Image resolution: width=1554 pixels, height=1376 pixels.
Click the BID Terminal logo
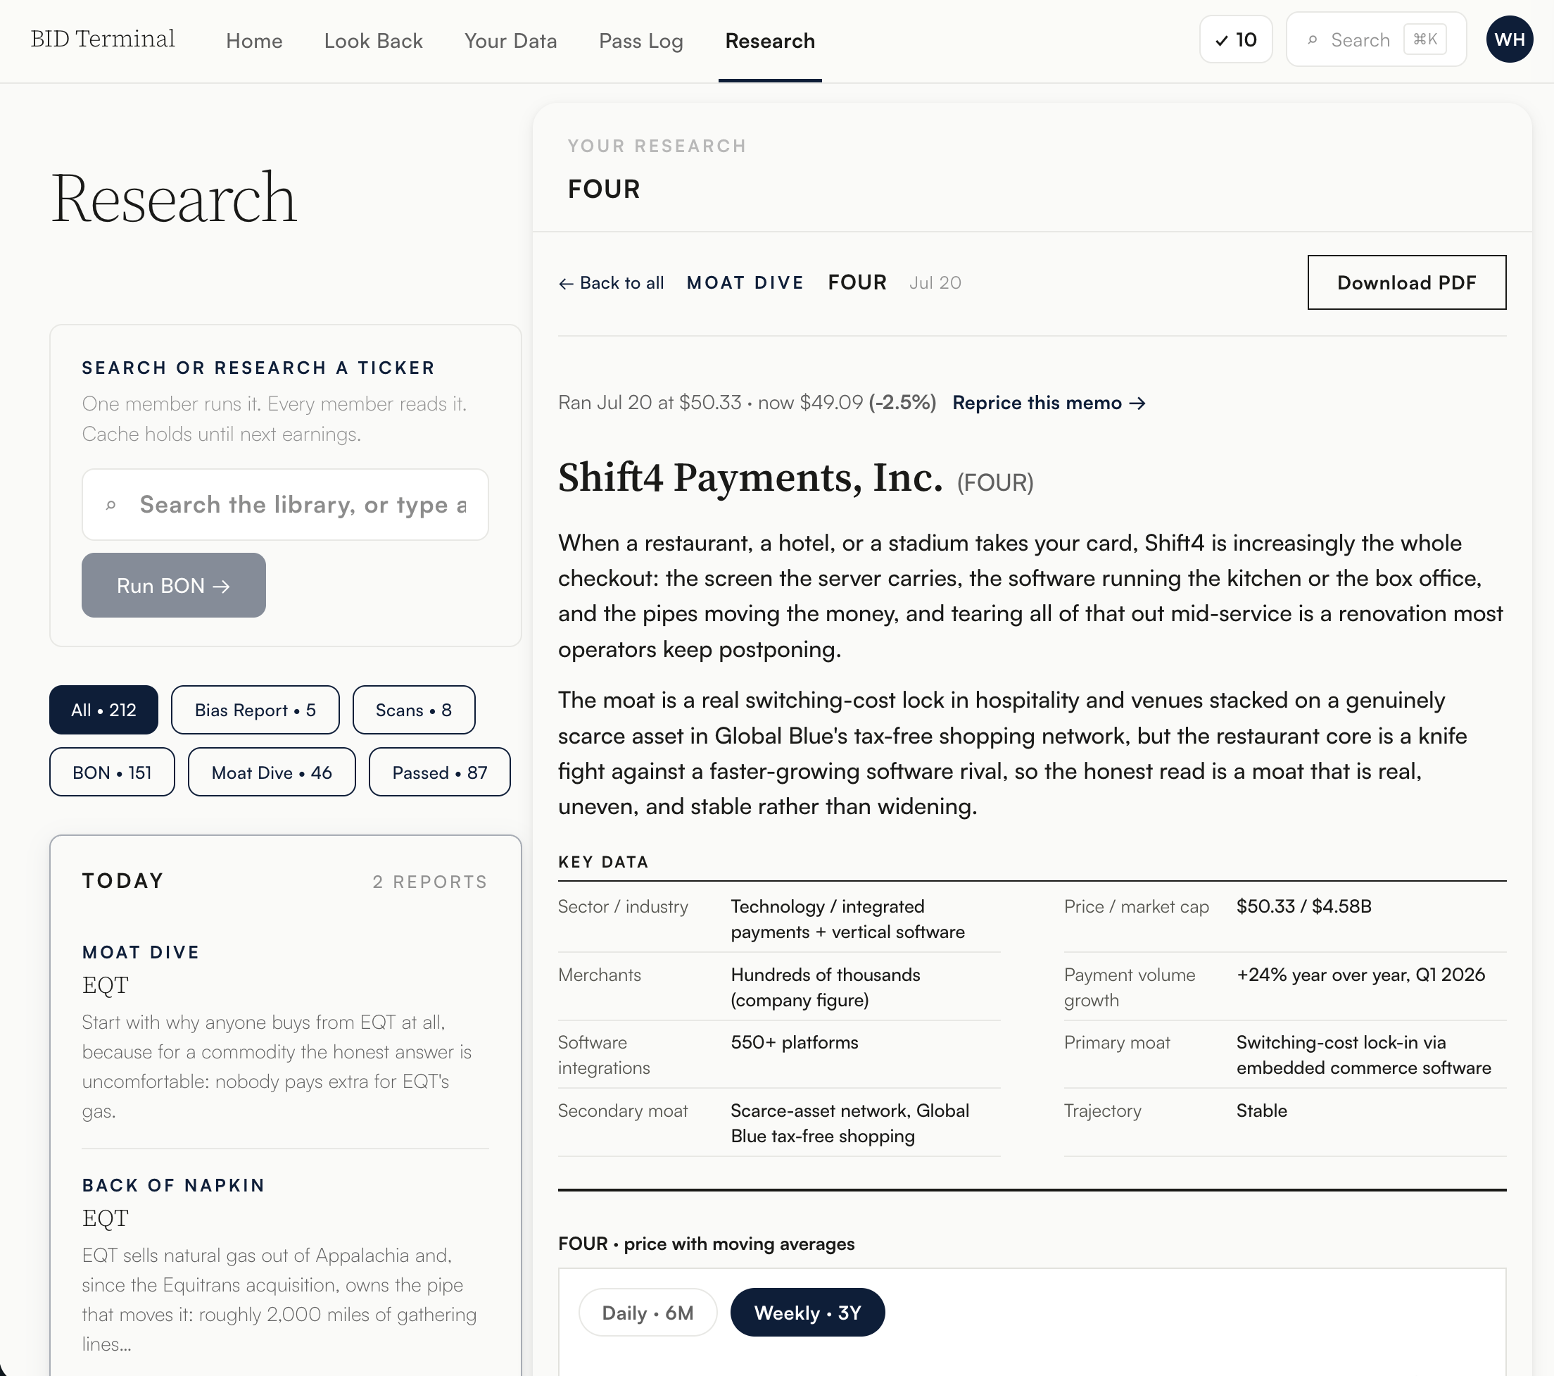tap(103, 39)
